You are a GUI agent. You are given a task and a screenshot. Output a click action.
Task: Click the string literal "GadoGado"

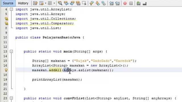click(101, 61)
